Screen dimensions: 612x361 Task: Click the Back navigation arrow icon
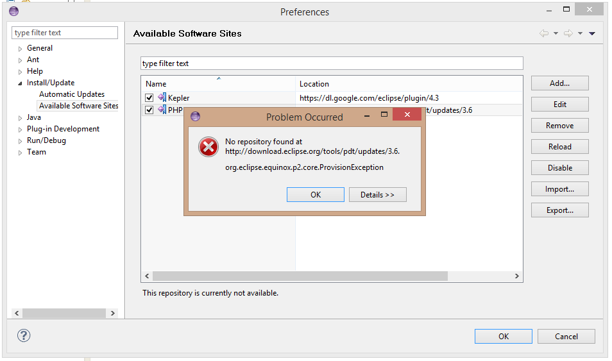coord(544,33)
